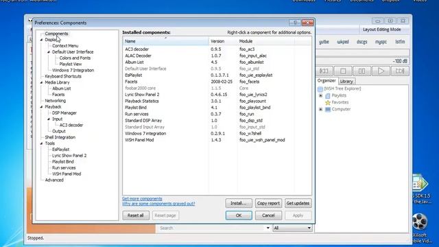439x247 pixels.
Task: Sort components by Module column header
Action: coord(265,41)
